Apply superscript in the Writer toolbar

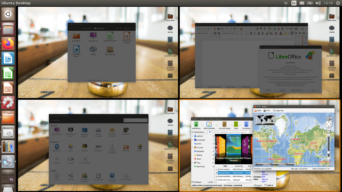[267, 33]
